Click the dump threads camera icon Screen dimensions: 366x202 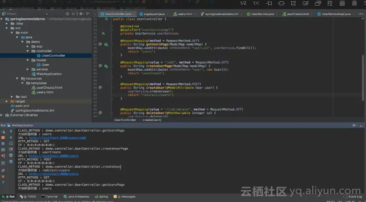3,150
